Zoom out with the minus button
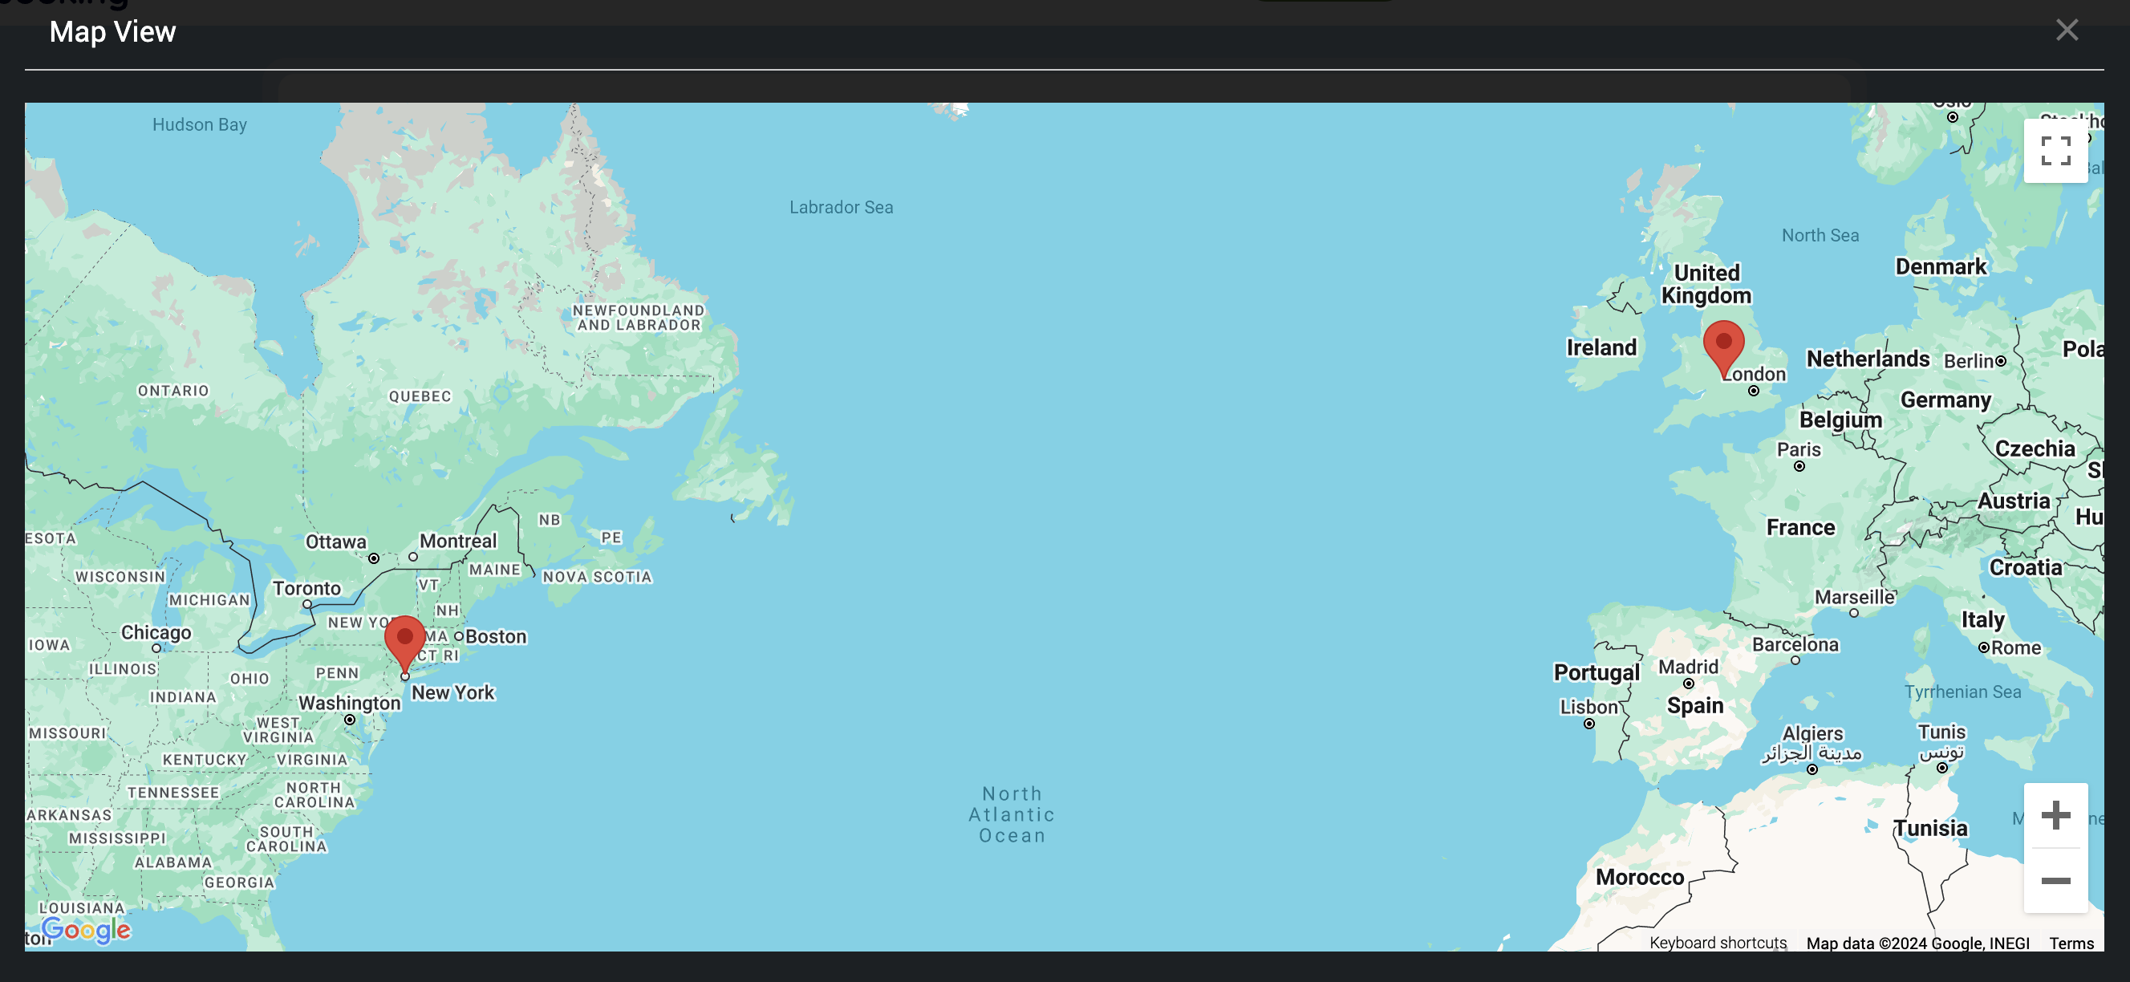 click(x=2055, y=880)
